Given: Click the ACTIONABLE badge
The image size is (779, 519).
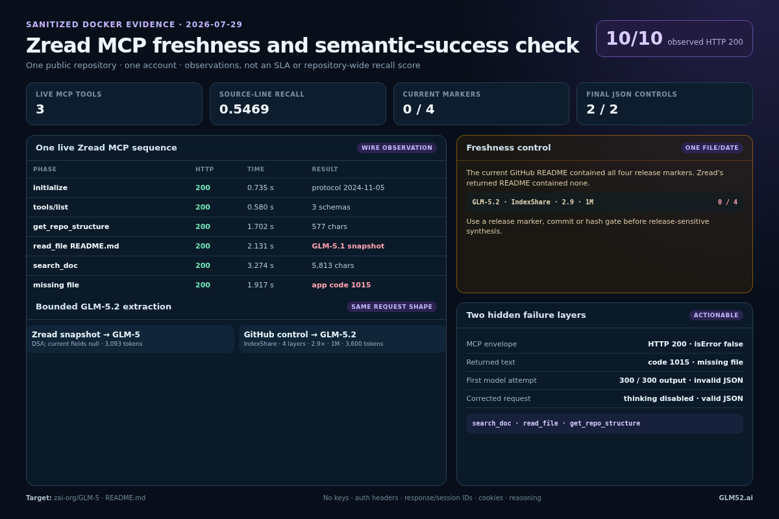Looking at the screenshot, I should pyautogui.click(x=716, y=315).
